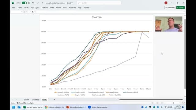Click the zoom in plus icon
This screenshot has width=196, height=110.
coord(180,103)
